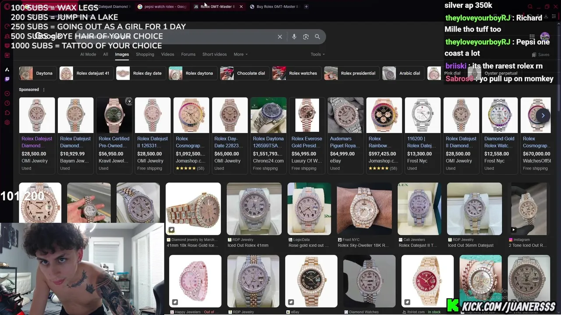Viewport: 561px width, 315px height.
Task: Advance sponsored carousel with next arrow
Action: tap(543, 115)
